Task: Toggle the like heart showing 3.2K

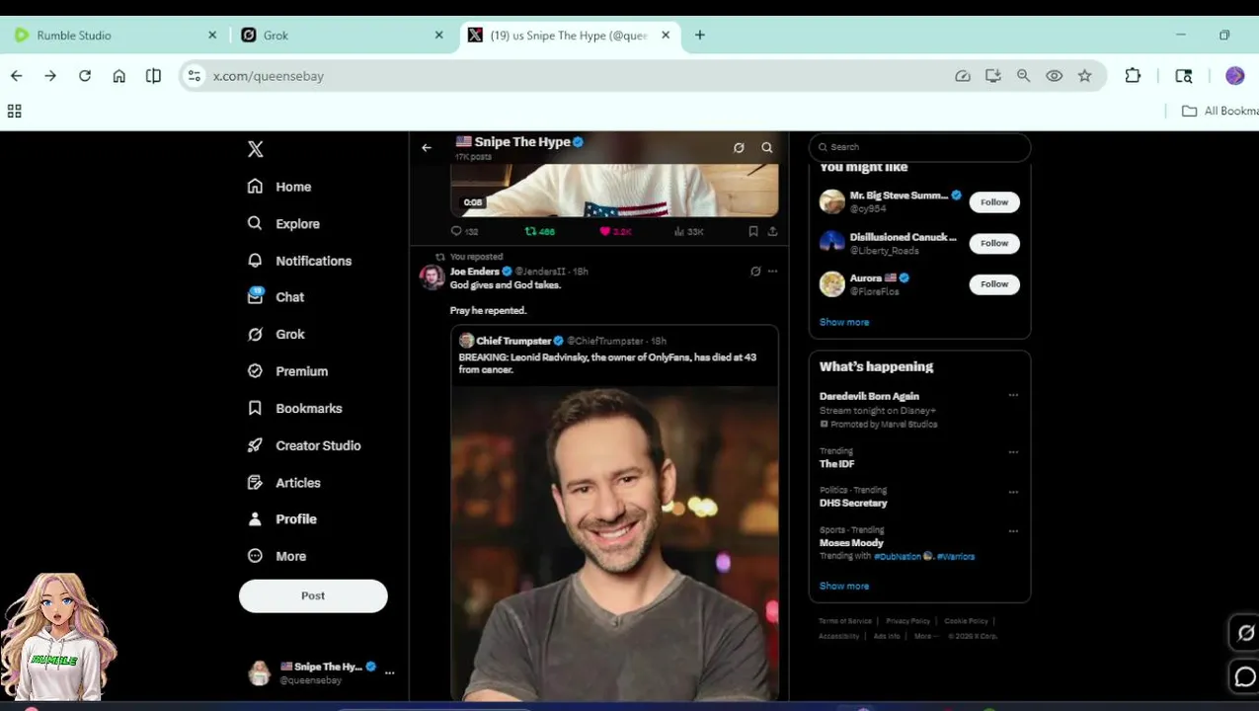Action: tap(604, 231)
